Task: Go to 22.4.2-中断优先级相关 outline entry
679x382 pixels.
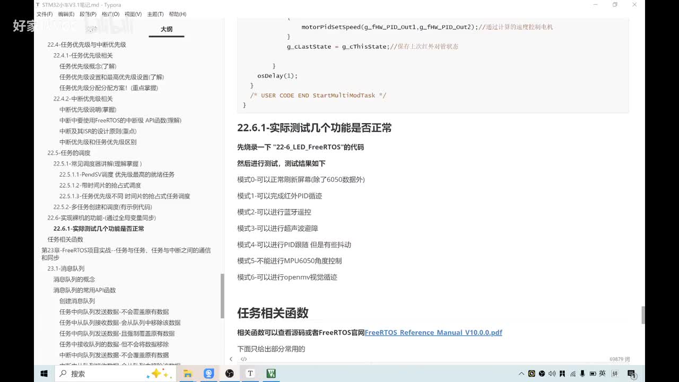Action: pyautogui.click(x=83, y=99)
